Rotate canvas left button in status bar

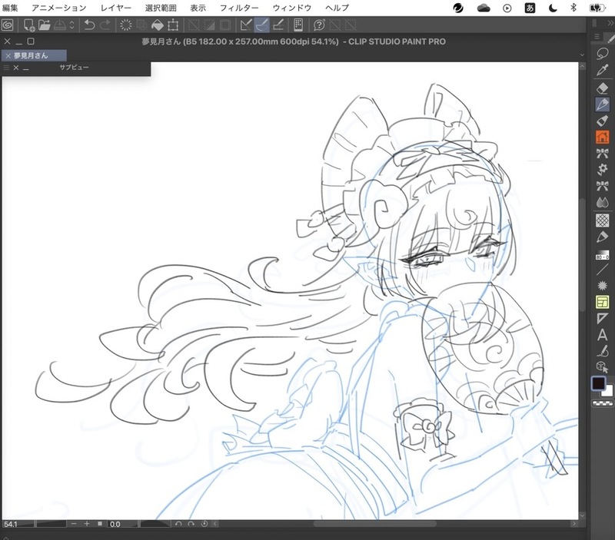pyautogui.click(x=178, y=524)
